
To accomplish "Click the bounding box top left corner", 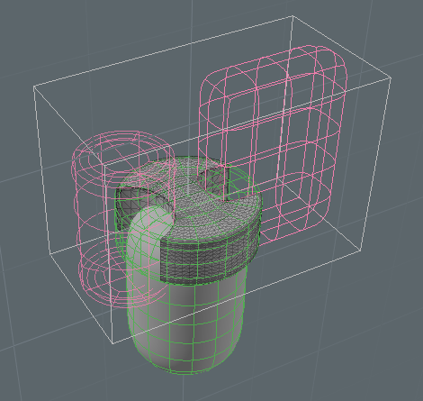I will coord(34,87).
